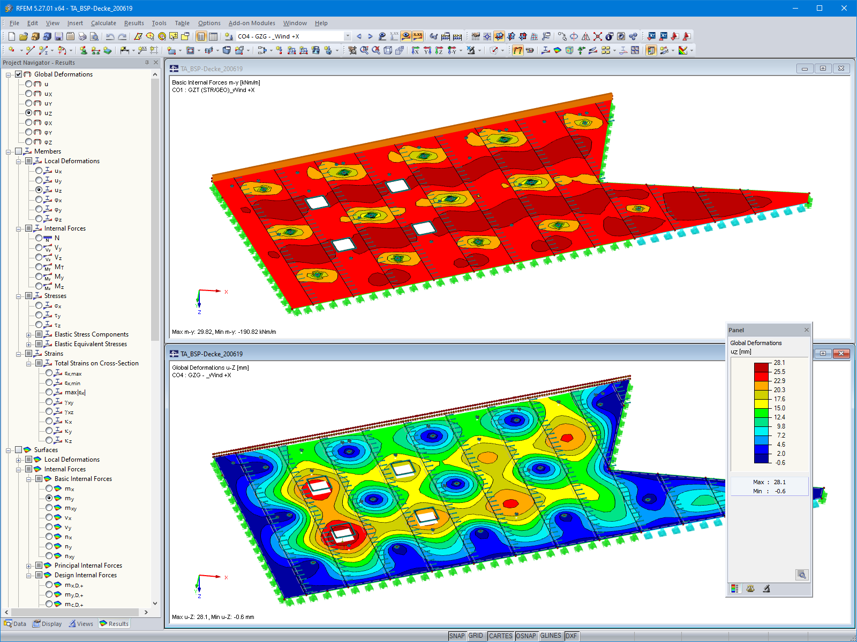Click the SNAP button in the status bar
Screen dimensions: 857x642
(458, 636)
